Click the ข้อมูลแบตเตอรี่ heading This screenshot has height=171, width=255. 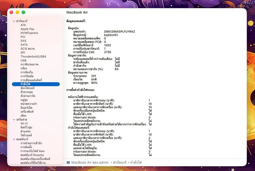(76, 21)
